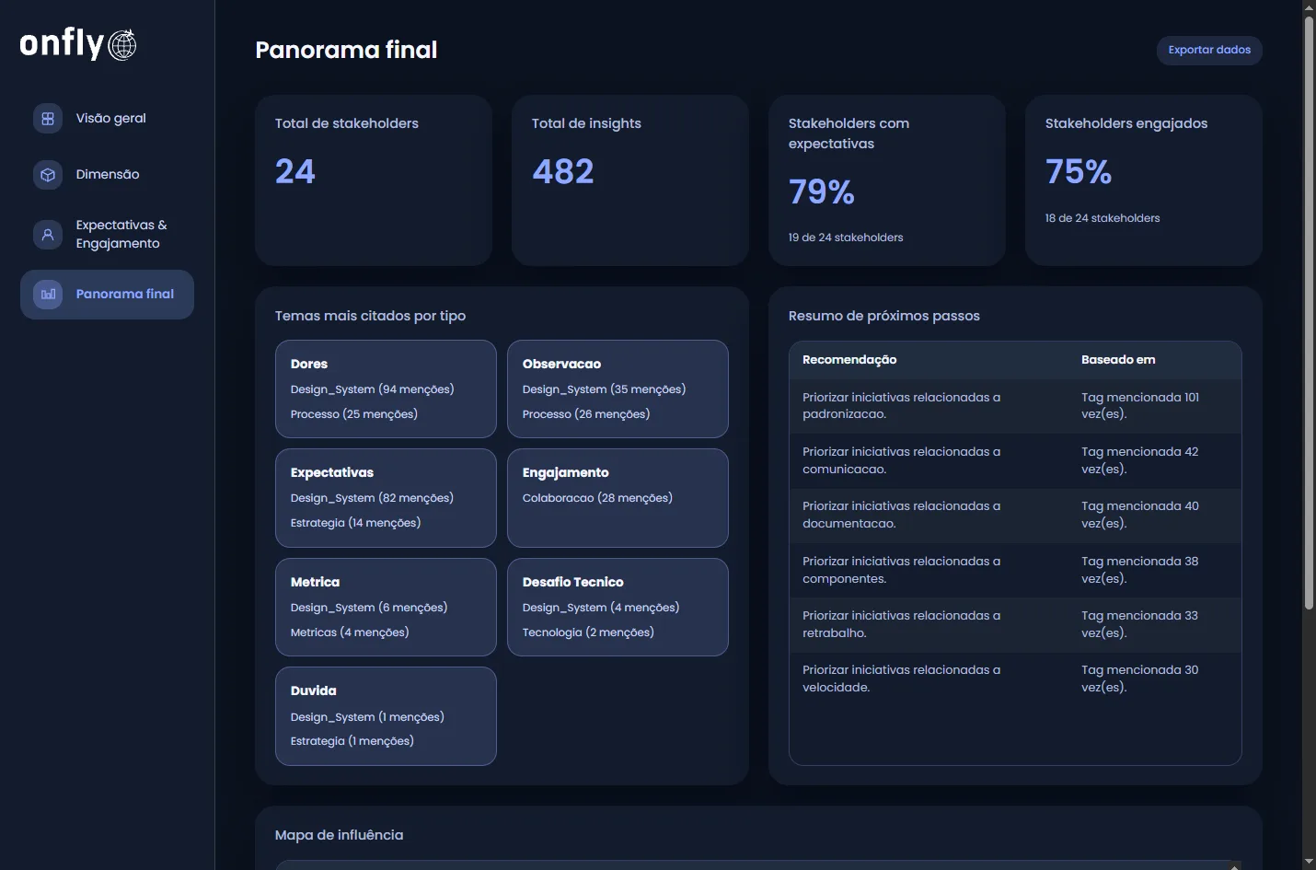Click the Metrica theme card
This screenshot has width=1316, height=870.
(386, 608)
